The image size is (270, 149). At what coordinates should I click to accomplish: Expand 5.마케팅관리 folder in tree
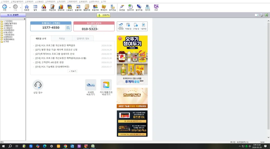7,30
